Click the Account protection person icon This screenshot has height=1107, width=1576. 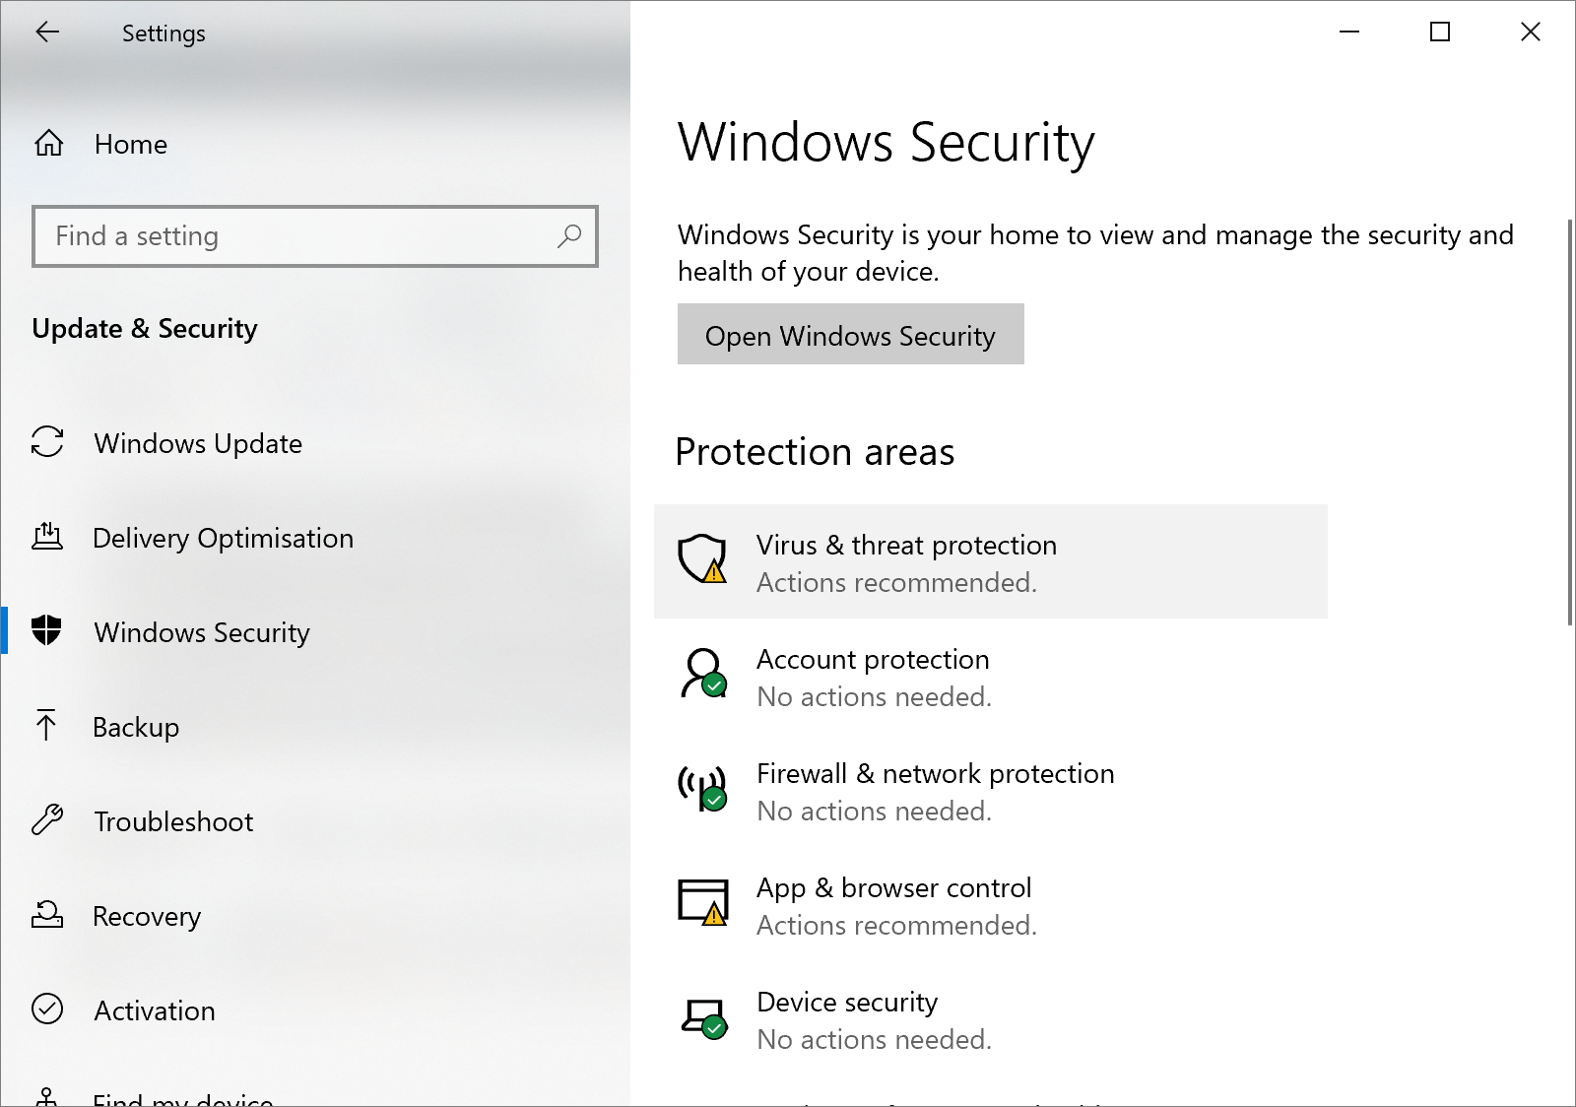click(703, 674)
